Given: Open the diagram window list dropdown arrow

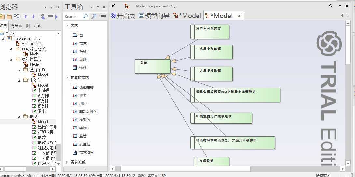Looking at the screenshot, I should [340, 6].
